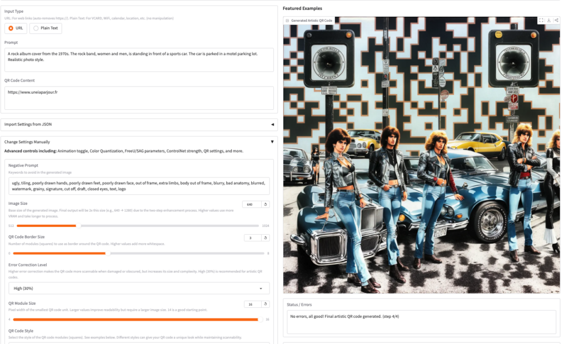The image size is (569, 344).
Task: Open the Error Correction Level dropdown
Action: pyautogui.click(x=139, y=289)
